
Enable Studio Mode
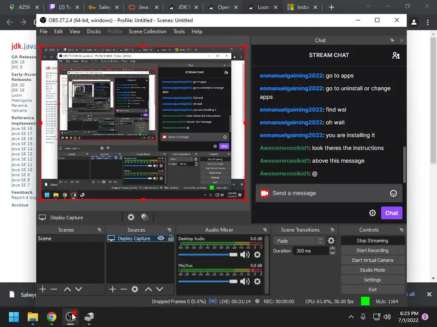pyautogui.click(x=372, y=270)
